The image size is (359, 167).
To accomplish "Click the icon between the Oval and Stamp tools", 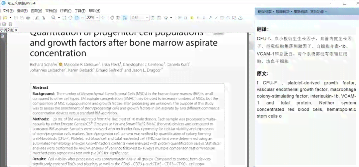I will pos(234,18).
